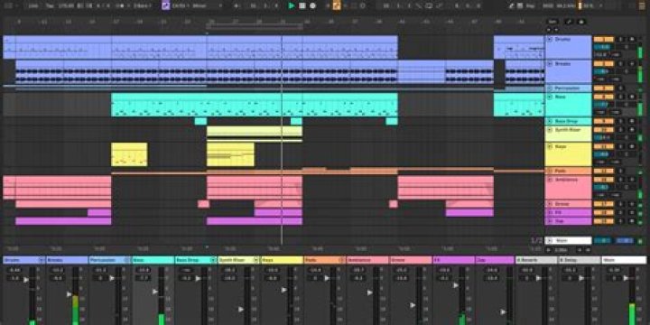The height and width of the screenshot is (325, 650).
Task: Open the Minor scale dropdown in control bar
Action: coord(208,5)
